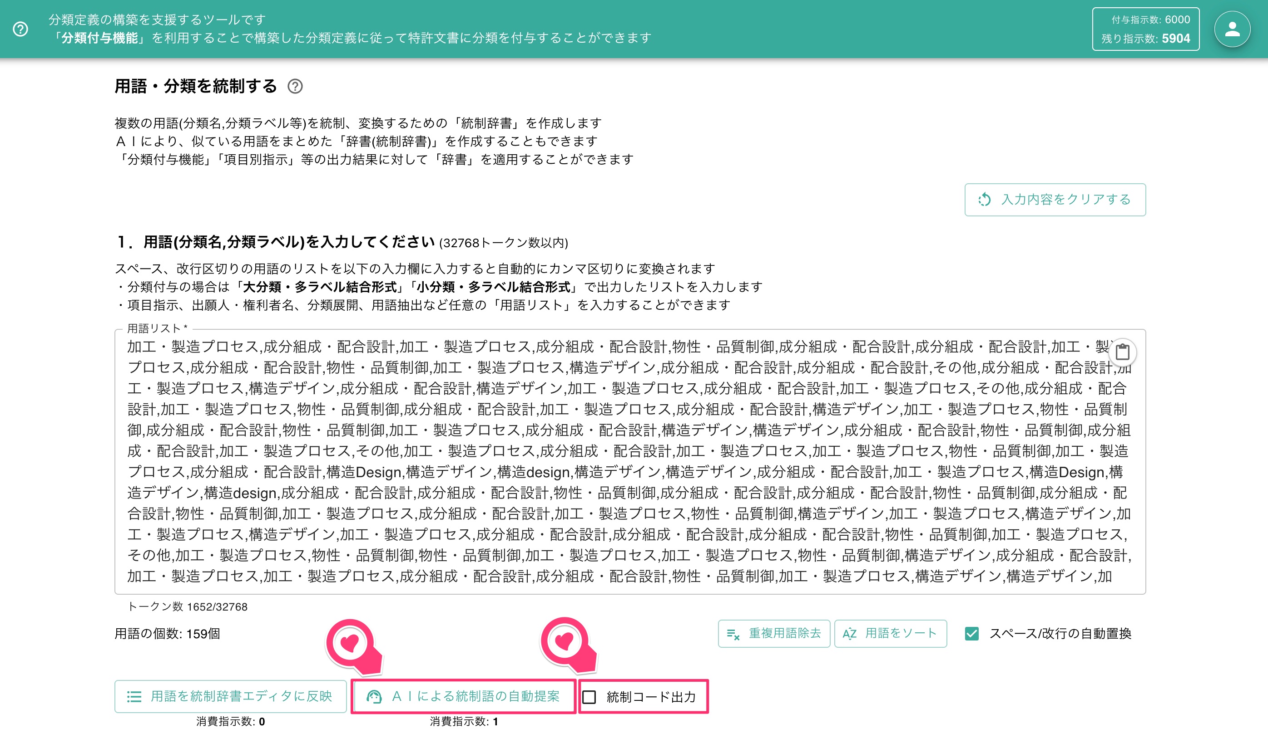Click the AI headset icon in the auto-suggest button

point(374,696)
